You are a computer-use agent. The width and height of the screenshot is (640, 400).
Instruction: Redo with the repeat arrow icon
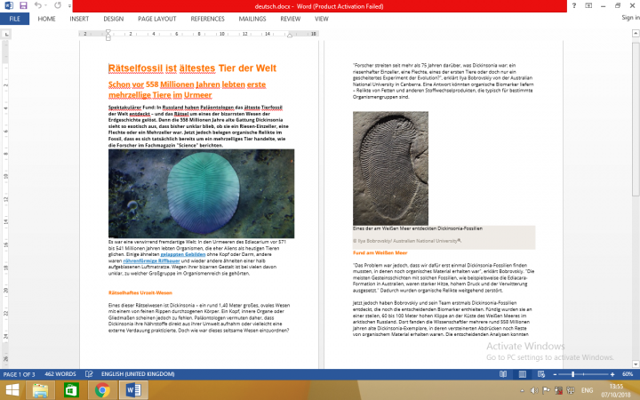(58, 5)
